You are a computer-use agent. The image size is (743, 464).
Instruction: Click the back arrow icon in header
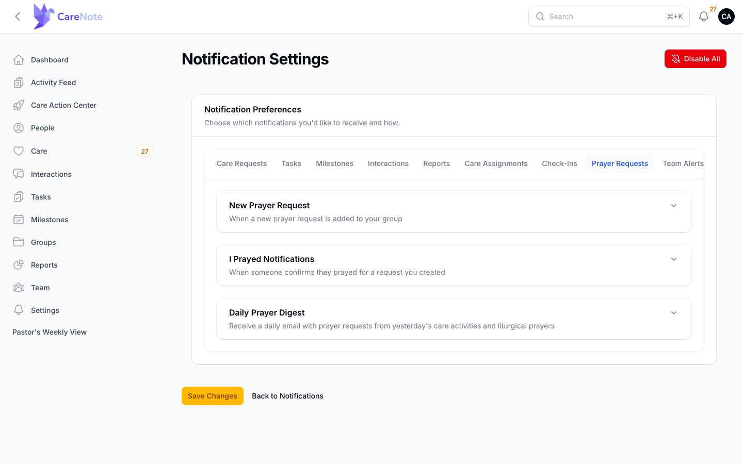click(x=18, y=16)
